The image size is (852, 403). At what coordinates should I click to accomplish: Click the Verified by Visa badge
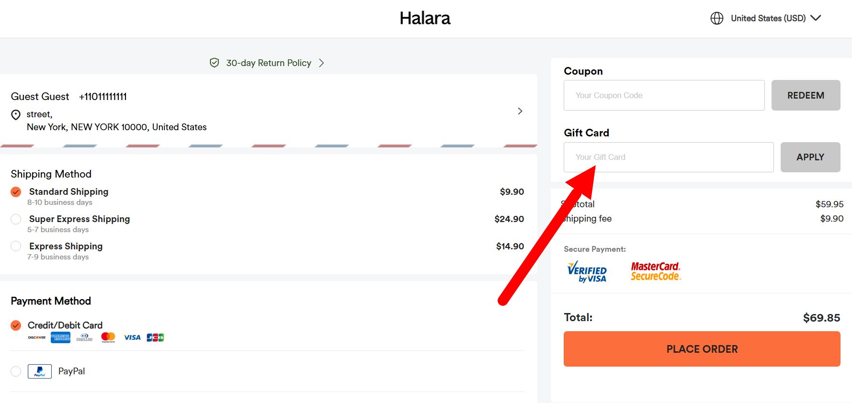coord(587,272)
